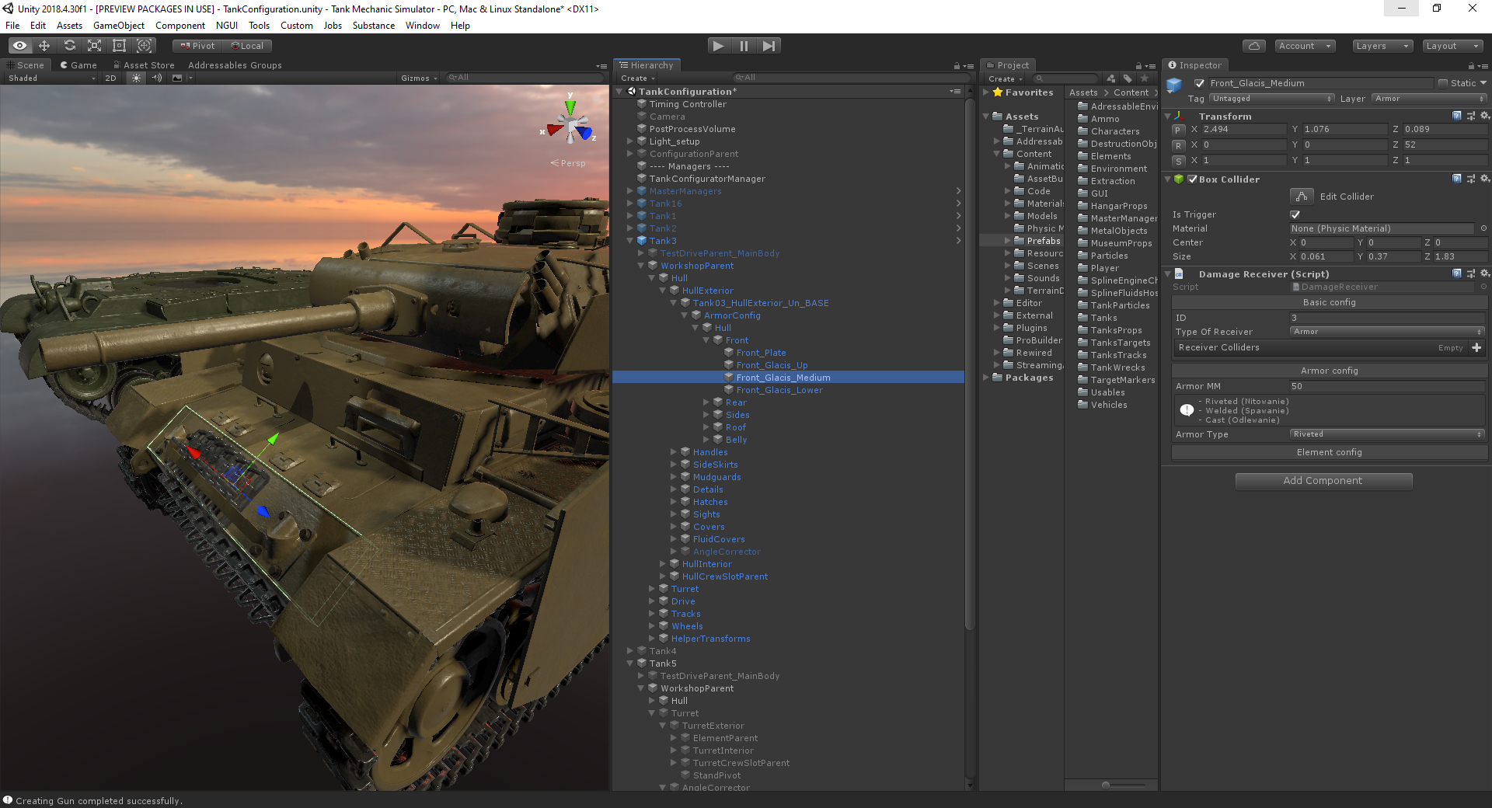Toggle the Static checkbox
The image size is (1492, 808).
1443,83
